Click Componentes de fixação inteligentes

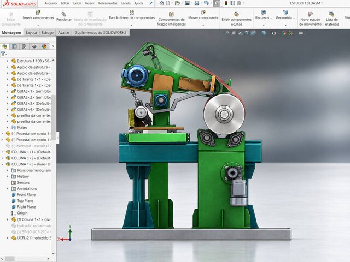coord(171,19)
